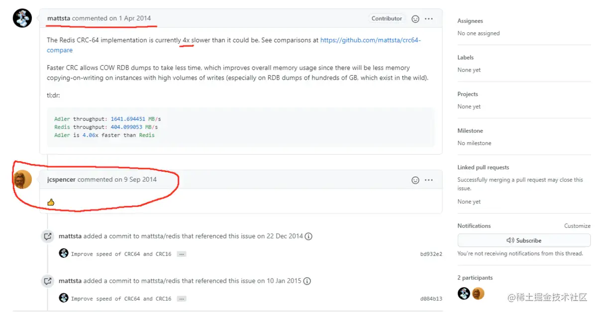The image size is (597, 312).
Task: Click the info icon after 10 Jan 2015
Action: pyautogui.click(x=307, y=281)
